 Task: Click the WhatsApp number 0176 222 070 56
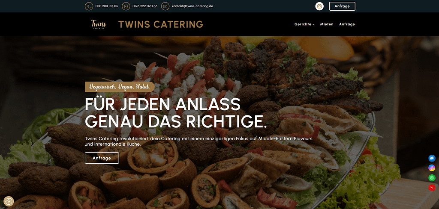click(145, 6)
